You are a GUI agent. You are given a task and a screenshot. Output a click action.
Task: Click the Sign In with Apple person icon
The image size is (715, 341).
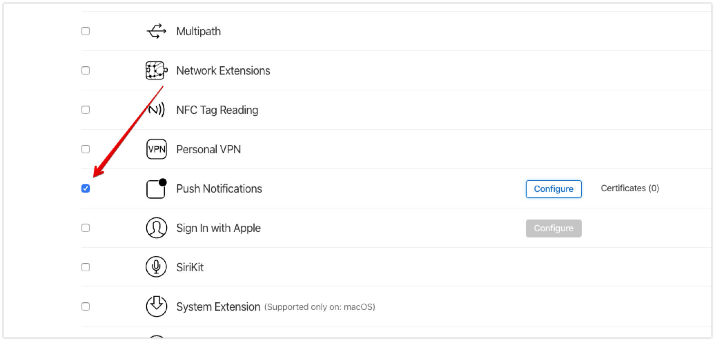156,228
